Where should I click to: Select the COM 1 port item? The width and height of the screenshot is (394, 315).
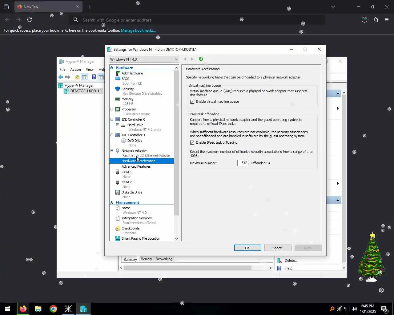[127, 172]
